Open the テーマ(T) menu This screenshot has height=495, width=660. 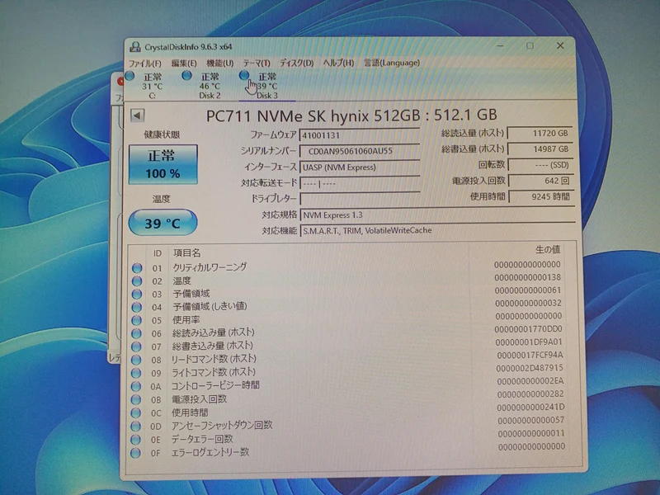[257, 64]
